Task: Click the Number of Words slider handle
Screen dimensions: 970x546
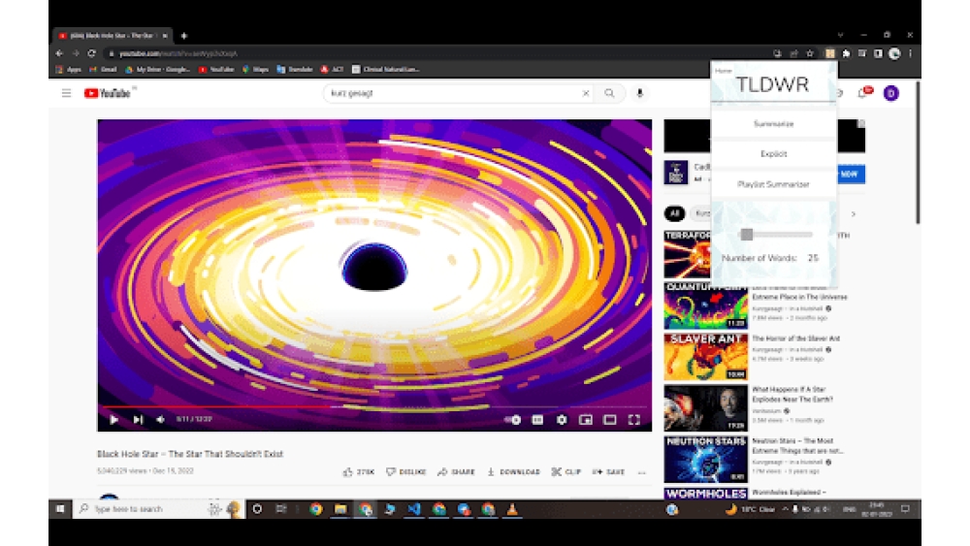Action: click(x=747, y=235)
